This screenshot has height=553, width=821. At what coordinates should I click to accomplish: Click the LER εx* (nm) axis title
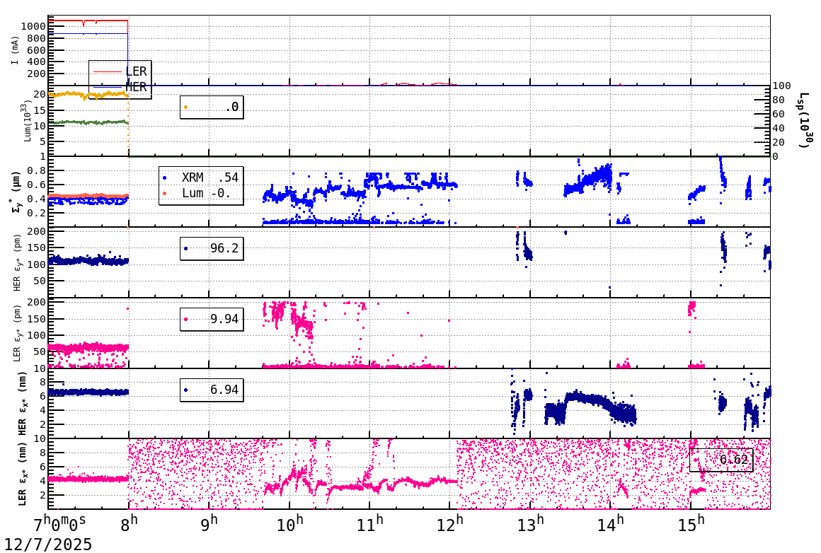[x=22, y=474]
